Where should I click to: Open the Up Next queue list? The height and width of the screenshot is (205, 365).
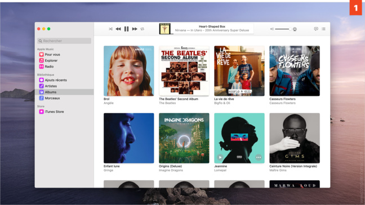point(323,29)
